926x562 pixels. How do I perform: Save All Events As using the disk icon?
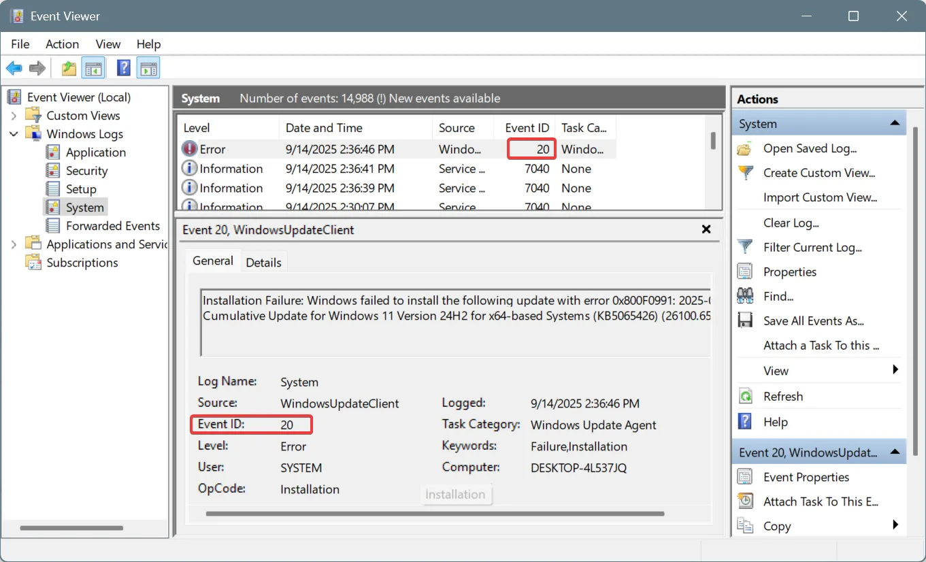[745, 320]
